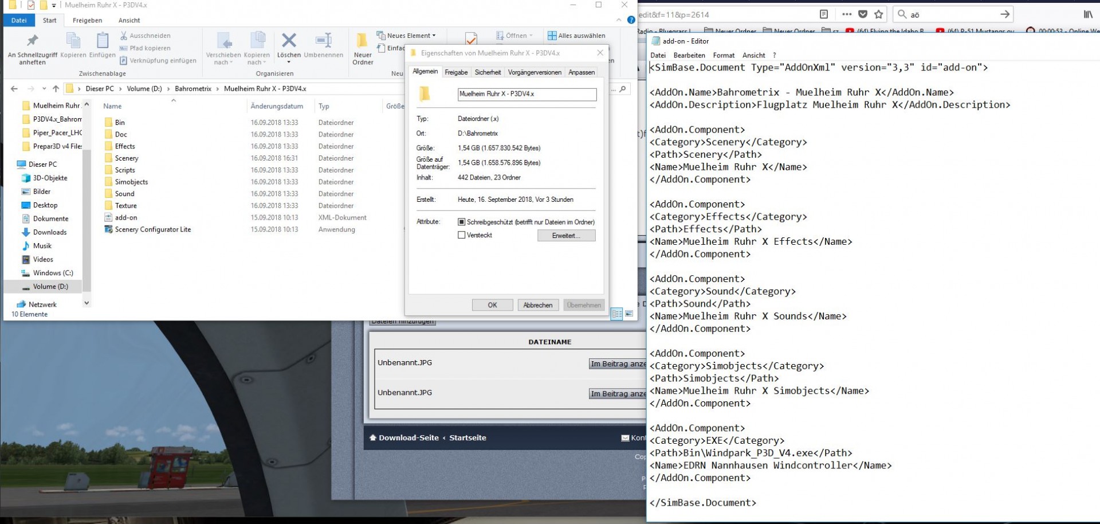
Task: Open Firefox reader view icon
Action: pos(824,14)
